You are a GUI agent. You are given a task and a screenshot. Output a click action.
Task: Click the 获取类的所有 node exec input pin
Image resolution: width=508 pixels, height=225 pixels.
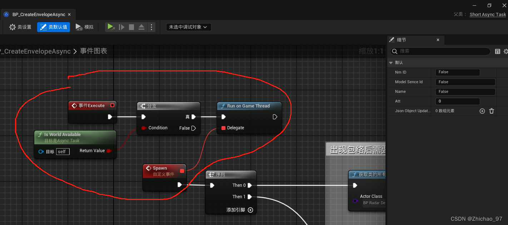pyautogui.click(x=355, y=185)
